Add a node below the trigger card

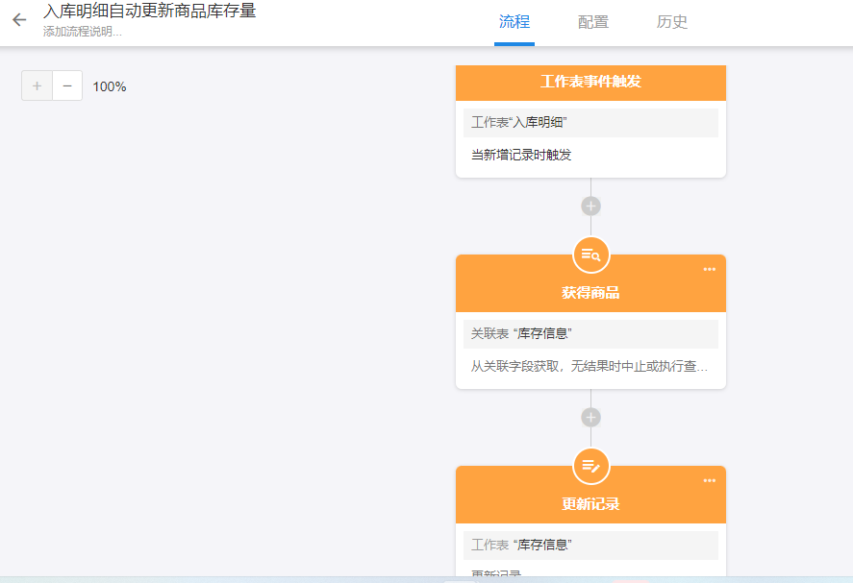pyautogui.click(x=590, y=206)
